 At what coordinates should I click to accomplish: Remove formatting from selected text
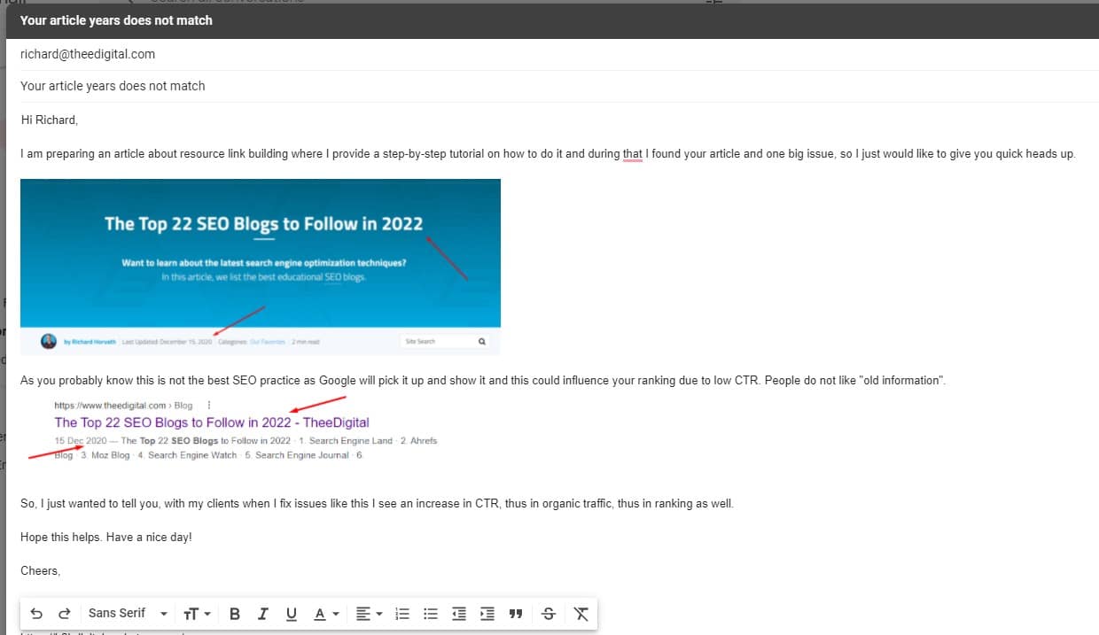point(581,613)
